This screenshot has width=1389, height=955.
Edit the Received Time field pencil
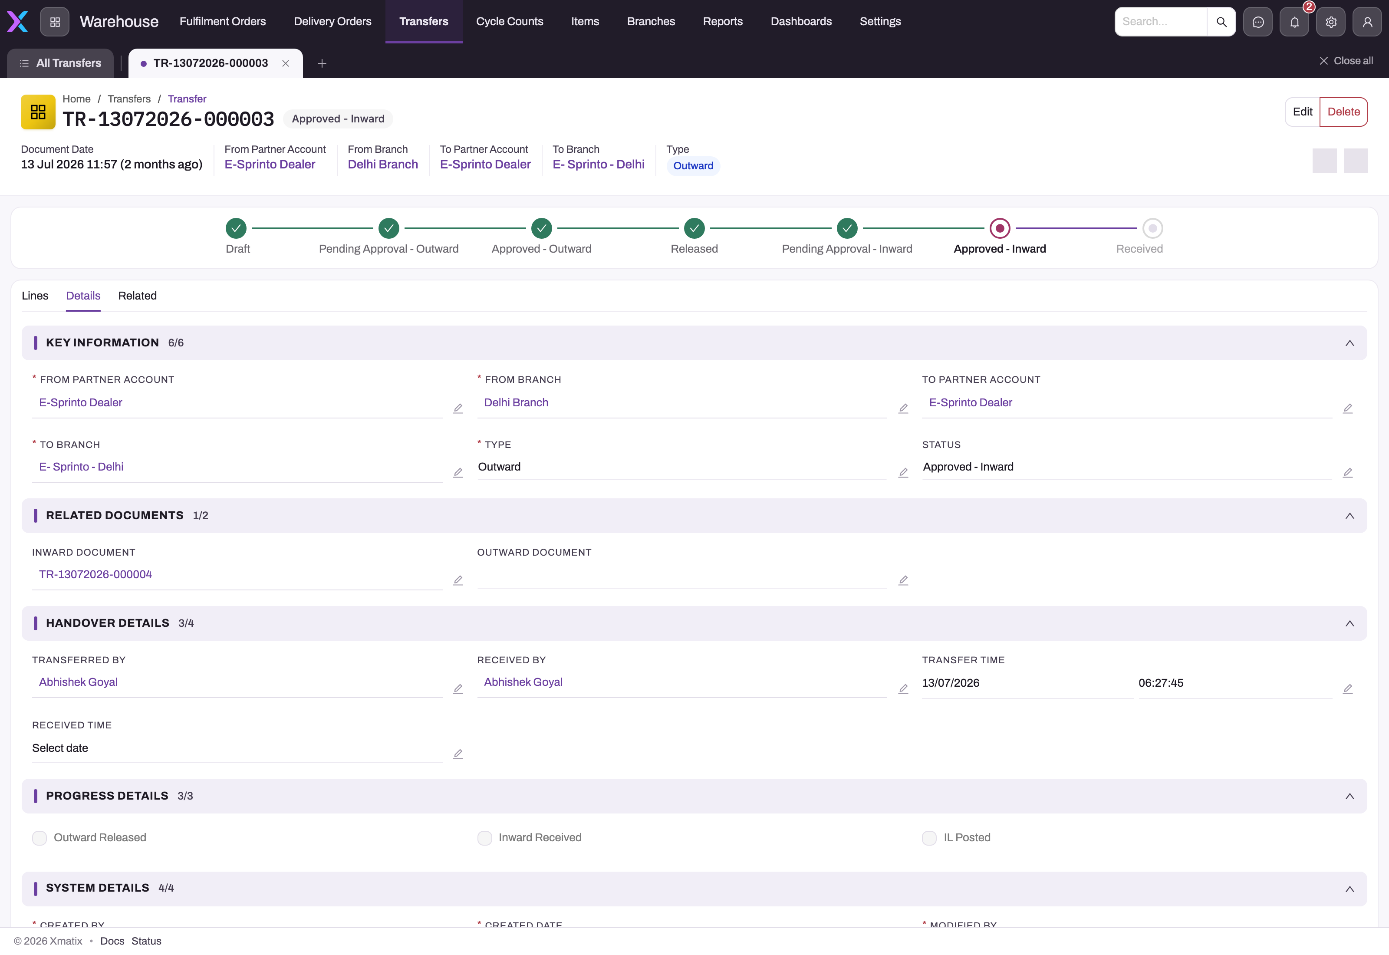458,754
